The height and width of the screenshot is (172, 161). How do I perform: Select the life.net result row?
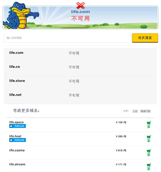[80, 97]
